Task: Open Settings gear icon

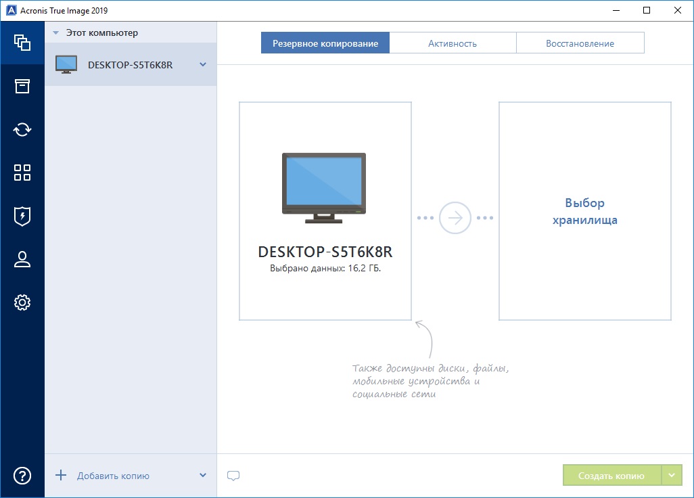Action: (22, 302)
